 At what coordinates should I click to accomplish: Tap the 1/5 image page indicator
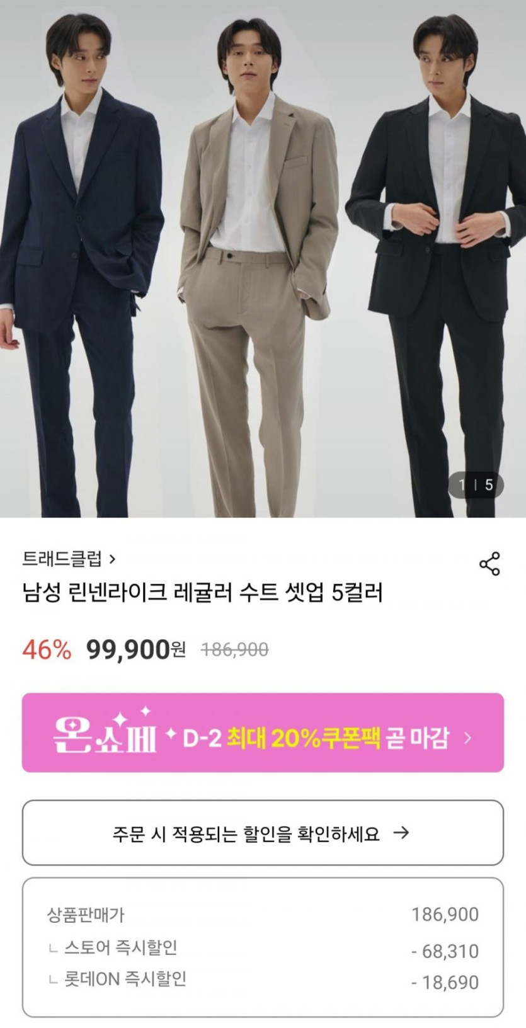click(476, 485)
